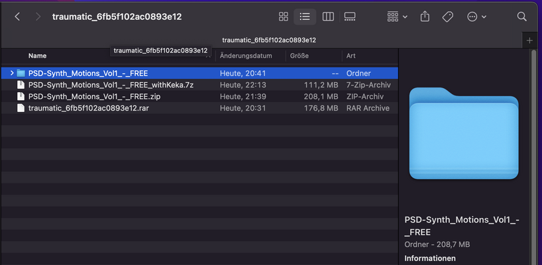
Task: Sort by Änderungsdatum column header
Action: (246, 56)
